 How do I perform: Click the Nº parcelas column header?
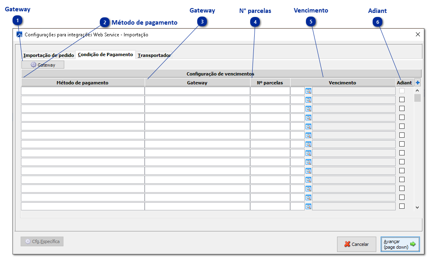tap(270, 83)
